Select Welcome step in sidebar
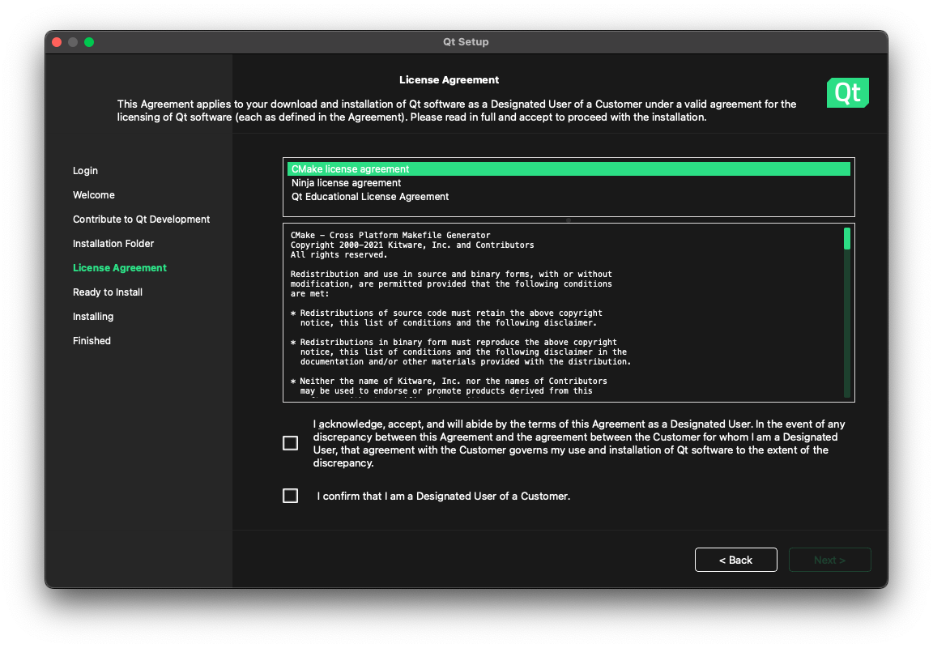 (94, 195)
